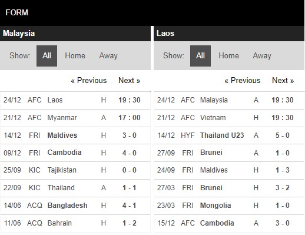This screenshot has height=235, width=305.
Task: Go to Previous results for Laos
Action: point(243,81)
